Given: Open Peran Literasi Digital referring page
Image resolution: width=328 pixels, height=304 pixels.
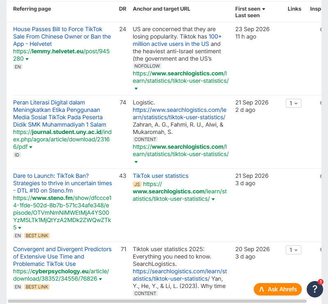Looking at the screenshot, I should coord(59,113).
